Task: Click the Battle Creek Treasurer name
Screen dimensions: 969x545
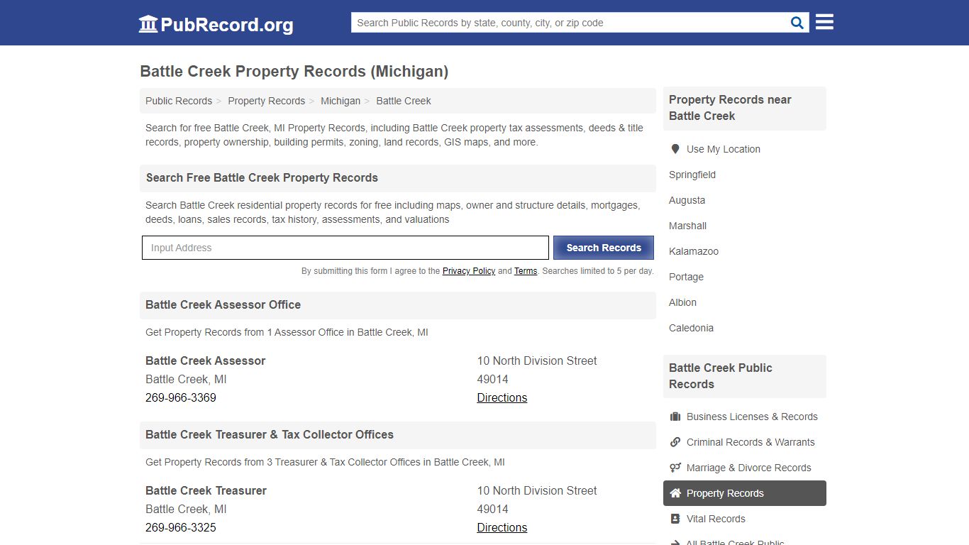Action: tap(206, 490)
